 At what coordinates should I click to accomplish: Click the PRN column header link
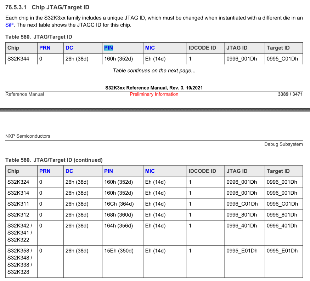tap(45, 48)
